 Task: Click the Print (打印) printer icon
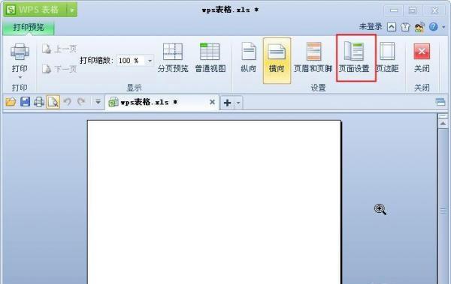(x=20, y=52)
